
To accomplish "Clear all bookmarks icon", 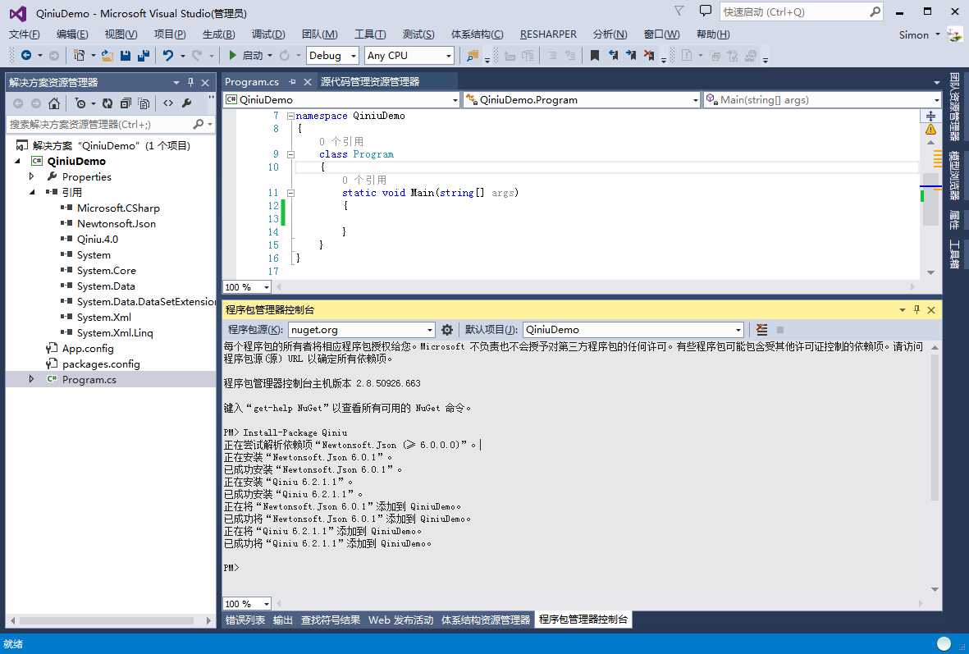I will (649, 56).
